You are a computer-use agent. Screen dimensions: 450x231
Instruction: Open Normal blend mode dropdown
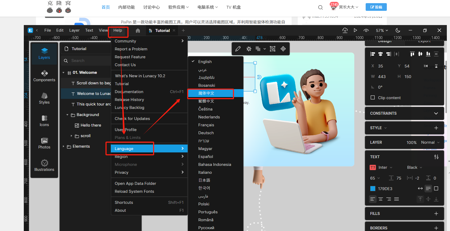[x=430, y=142]
